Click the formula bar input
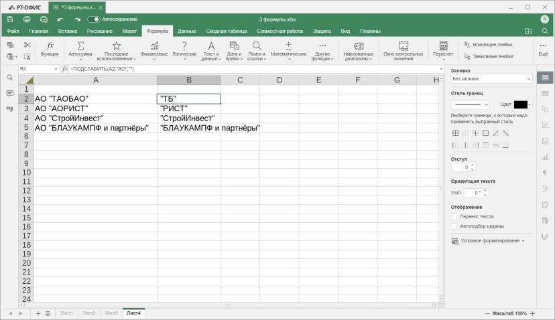The height and width of the screenshot is (320, 555). pos(253,68)
